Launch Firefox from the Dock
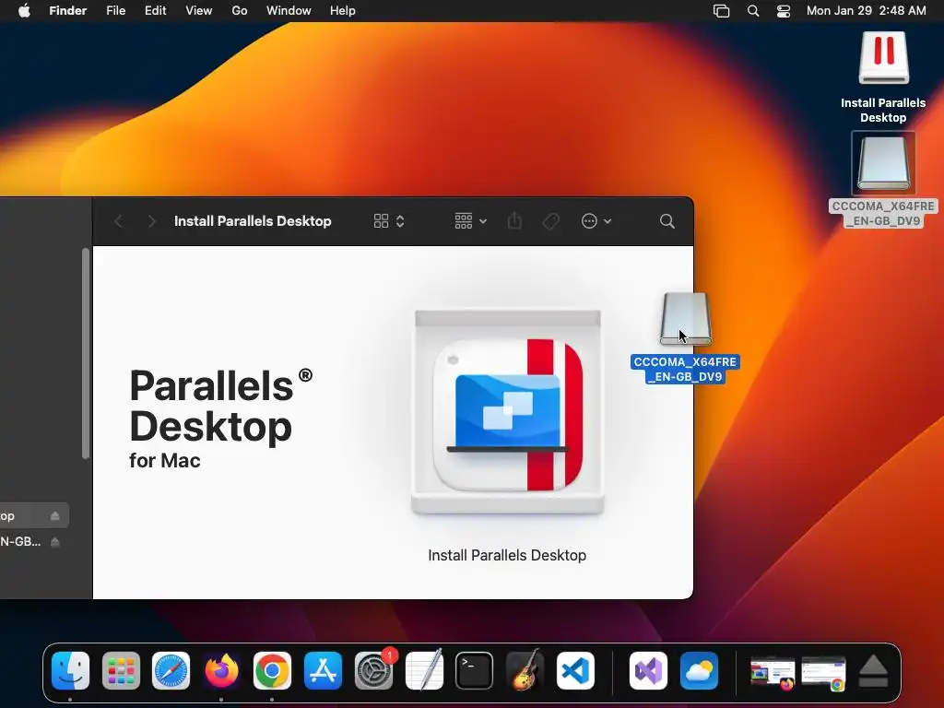Screen dimensions: 944x708 point(221,671)
